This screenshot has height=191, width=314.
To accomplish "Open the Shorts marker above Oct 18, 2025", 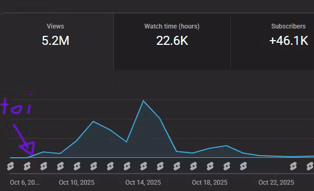I will [210, 166].
